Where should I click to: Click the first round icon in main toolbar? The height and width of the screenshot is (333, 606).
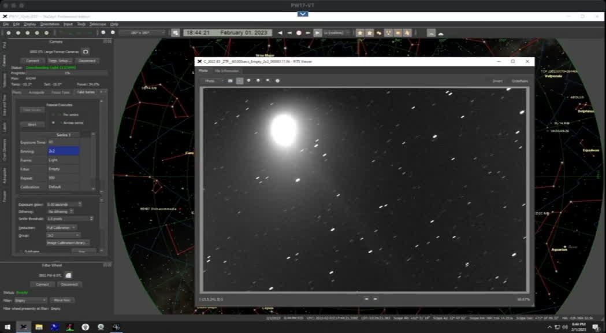pyautogui.click(x=9, y=33)
